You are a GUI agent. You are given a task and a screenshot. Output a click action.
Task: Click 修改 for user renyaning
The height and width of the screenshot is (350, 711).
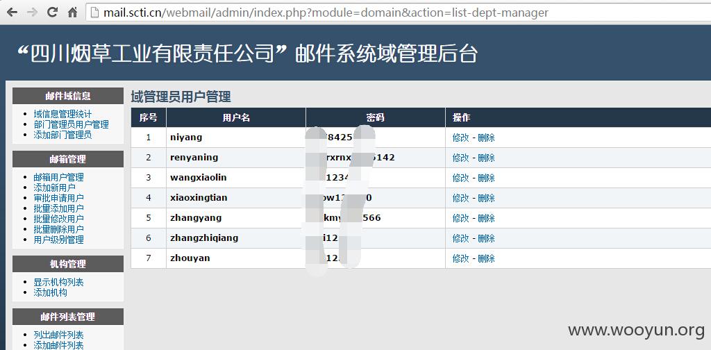click(x=461, y=158)
